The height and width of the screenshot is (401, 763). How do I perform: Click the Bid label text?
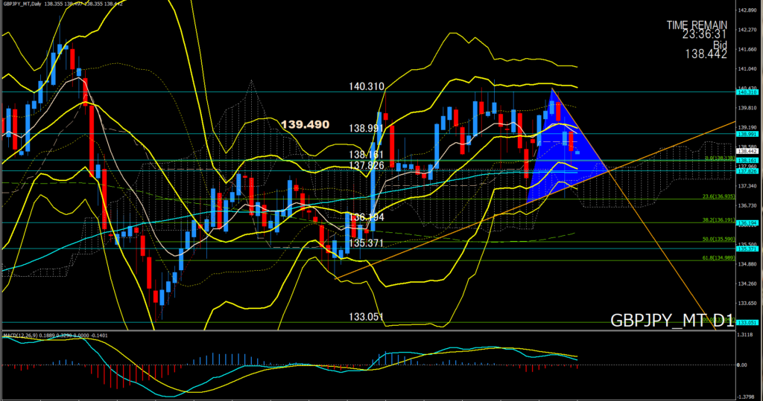pos(720,45)
